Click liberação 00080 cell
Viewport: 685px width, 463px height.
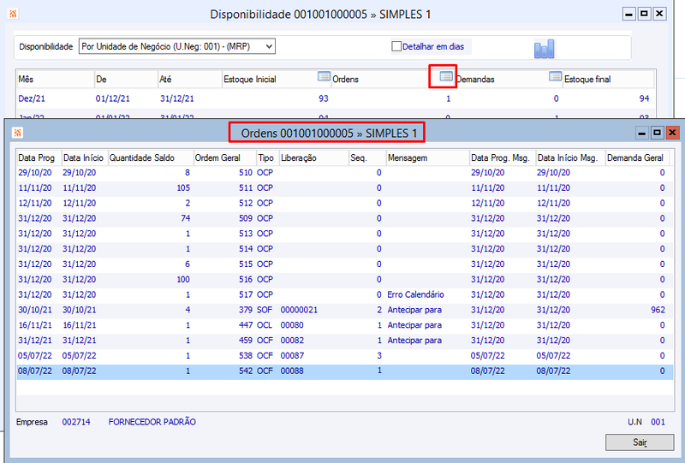click(x=292, y=325)
